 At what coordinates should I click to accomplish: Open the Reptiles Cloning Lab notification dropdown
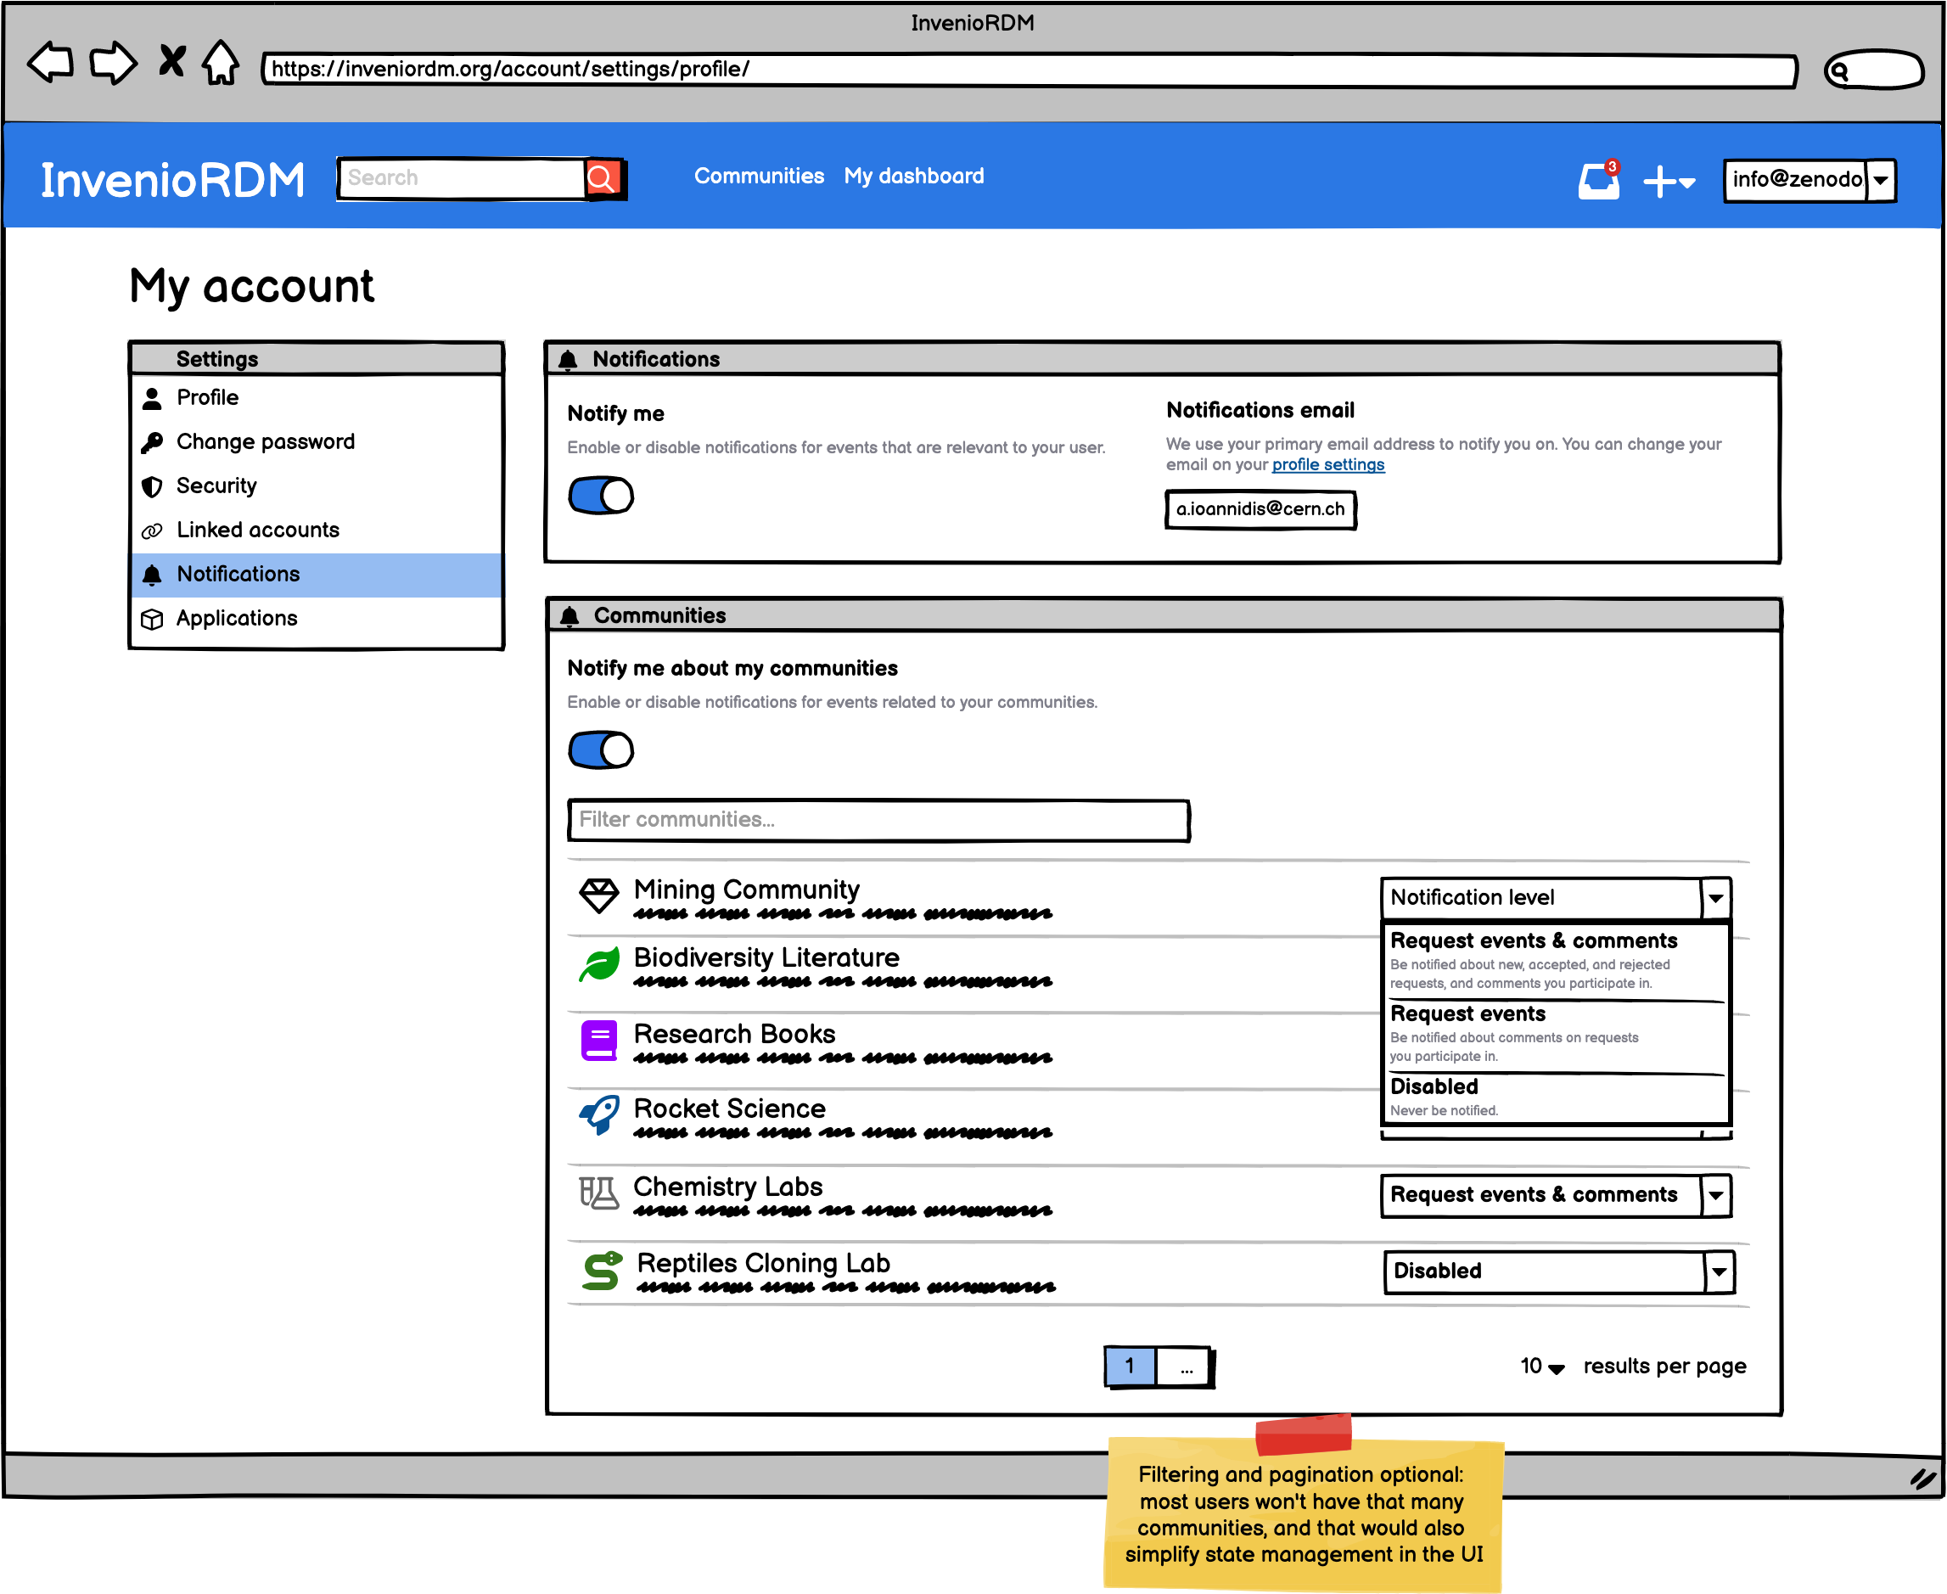(x=1718, y=1271)
